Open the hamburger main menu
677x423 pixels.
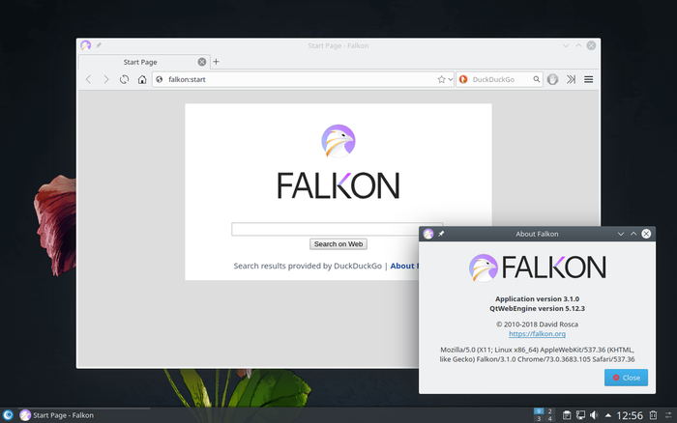point(588,79)
